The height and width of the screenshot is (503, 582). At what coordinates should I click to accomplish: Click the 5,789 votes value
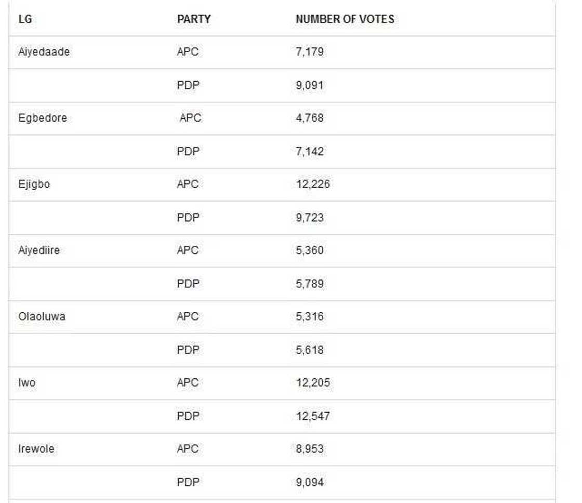pyautogui.click(x=309, y=284)
